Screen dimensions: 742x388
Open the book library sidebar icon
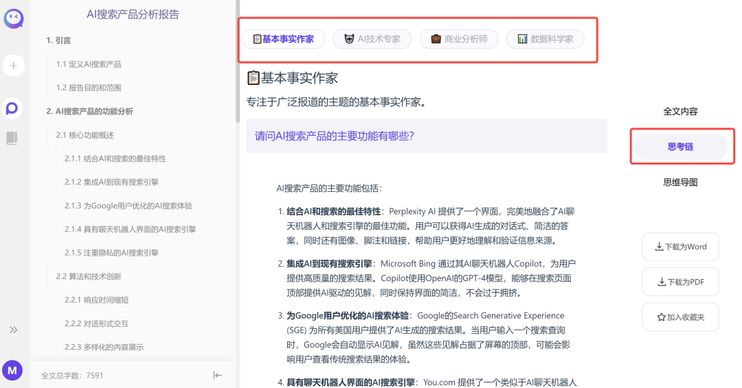[x=12, y=138]
